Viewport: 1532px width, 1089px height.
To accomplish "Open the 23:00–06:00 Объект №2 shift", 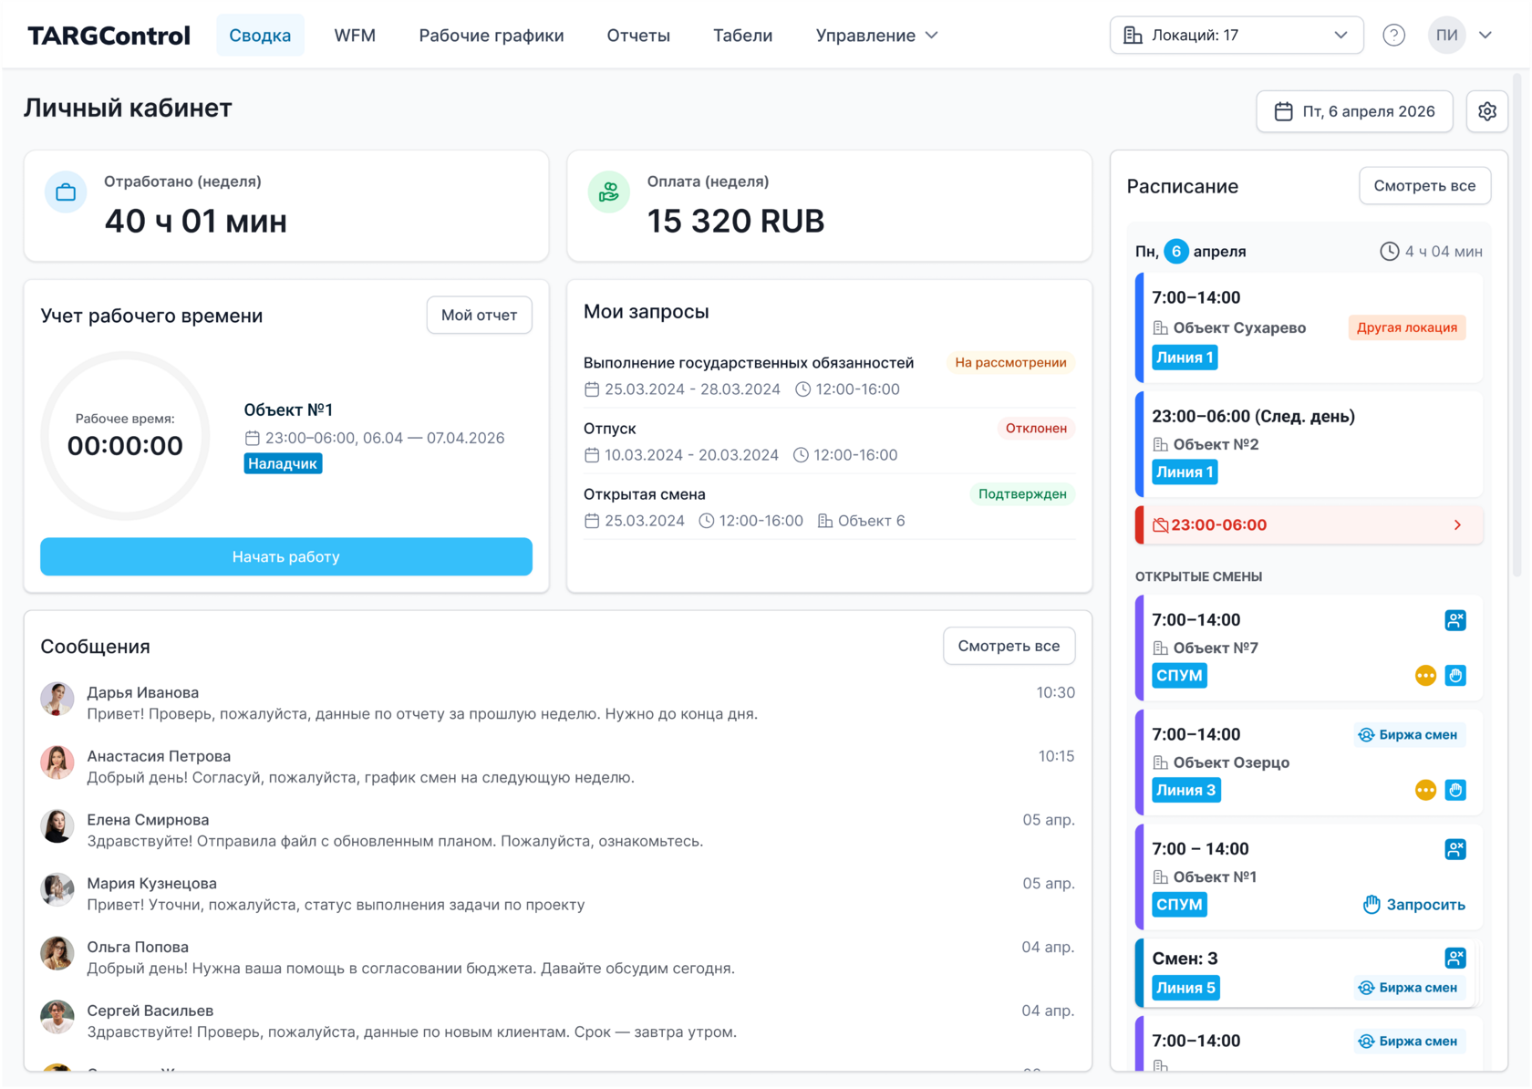I will (1309, 444).
